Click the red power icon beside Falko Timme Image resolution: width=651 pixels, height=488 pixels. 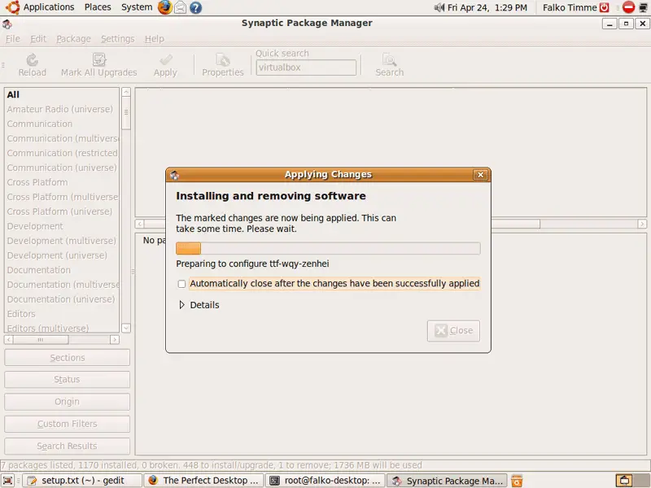pyautogui.click(x=604, y=7)
